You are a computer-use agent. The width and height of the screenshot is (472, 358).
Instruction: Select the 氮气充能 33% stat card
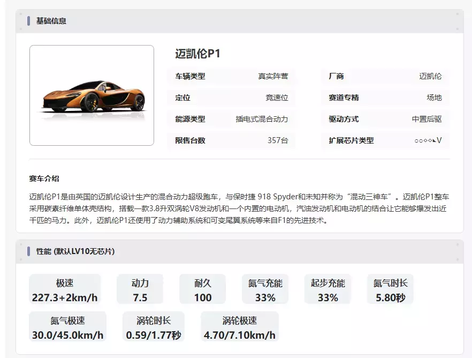click(x=265, y=289)
